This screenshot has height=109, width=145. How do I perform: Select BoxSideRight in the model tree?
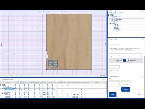[x=117, y=30]
